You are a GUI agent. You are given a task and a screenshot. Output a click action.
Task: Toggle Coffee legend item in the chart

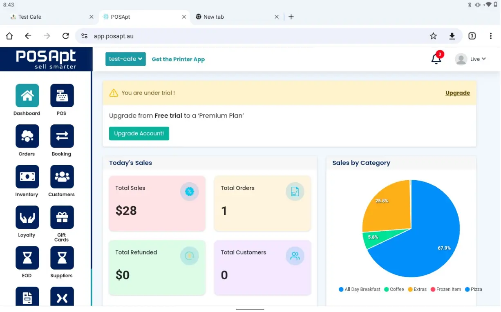click(394, 290)
